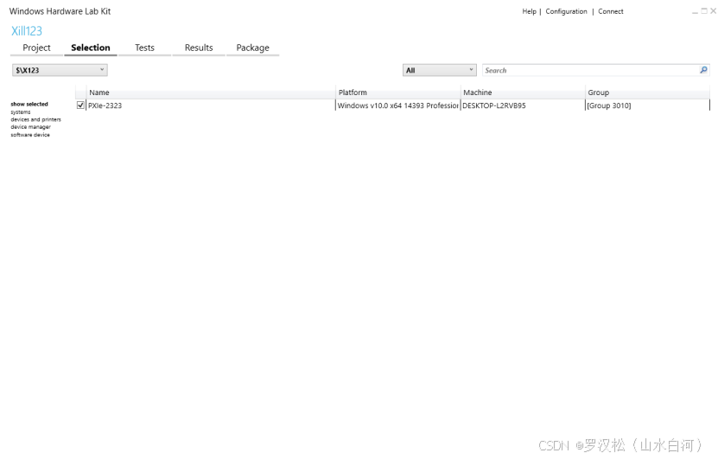Close the Hardware Lab Kit window

(713, 11)
